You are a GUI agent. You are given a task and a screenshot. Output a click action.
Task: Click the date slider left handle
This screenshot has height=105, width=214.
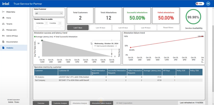[37, 28]
